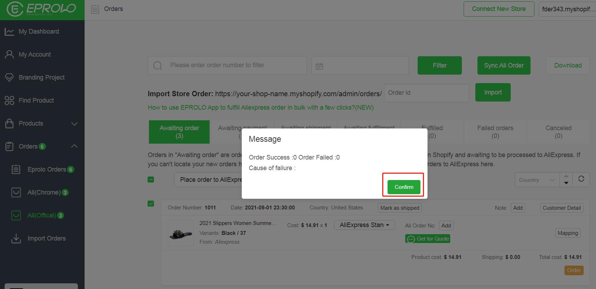Switch to Failed orders tab
Viewport: 596px width, 289px height.
495,132
